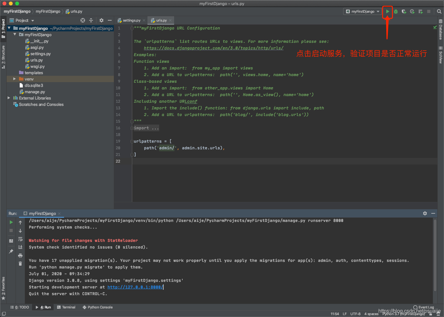The image size is (444, 317).
Task: Open the http://127.0.0.1:8000/ server link
Action: [135, 287]
